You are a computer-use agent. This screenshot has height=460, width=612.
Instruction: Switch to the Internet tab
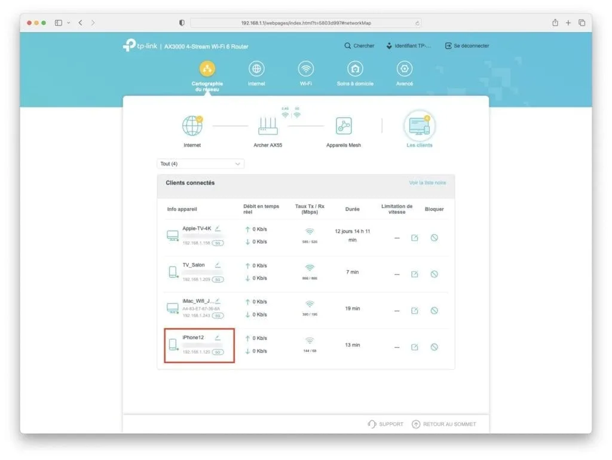[256, 73]
